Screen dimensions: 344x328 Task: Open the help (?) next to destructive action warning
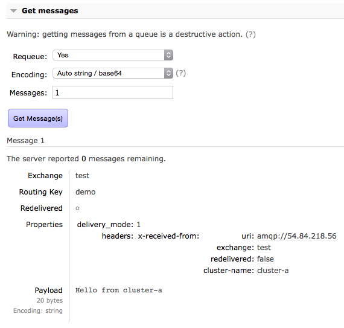point(250,34)
